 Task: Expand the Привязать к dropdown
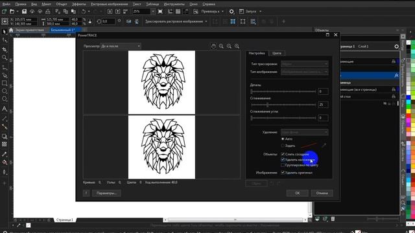222,12
